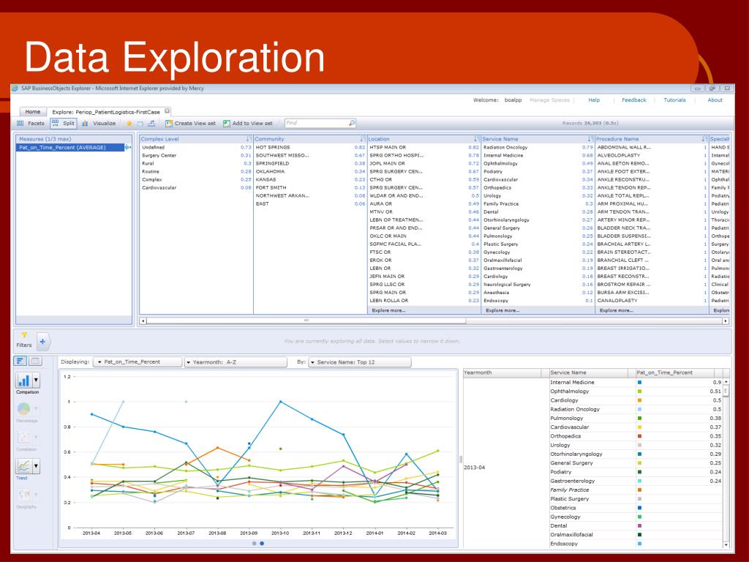Image resolution: width=749 pixels, height=562 pixels.
Task: Click sort arrow in Location header
Action: [x=475, y=139]
